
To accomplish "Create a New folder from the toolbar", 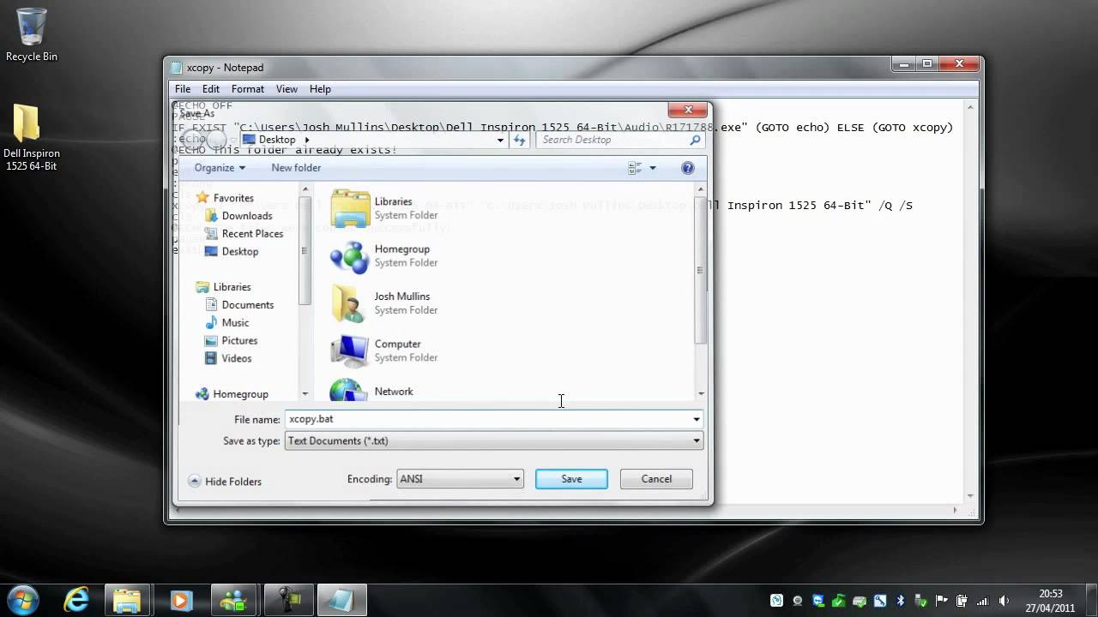I will tap(296, 168).
